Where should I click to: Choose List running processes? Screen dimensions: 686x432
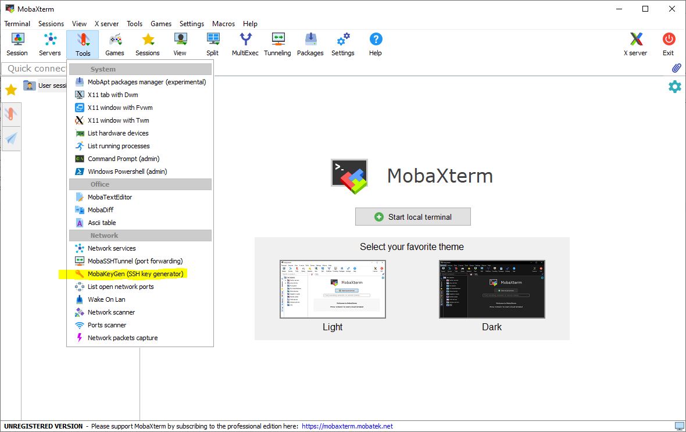point(140,146)
